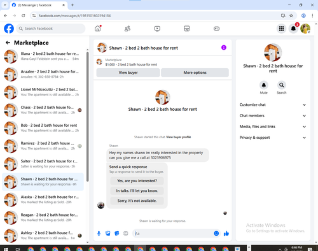318x251 pixels.
Task: Click Shawn's phone number message bubble
Action: 158,155
